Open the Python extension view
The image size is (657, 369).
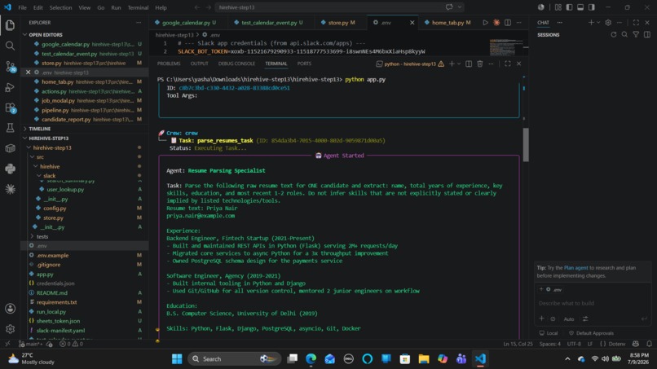(10, 169)
